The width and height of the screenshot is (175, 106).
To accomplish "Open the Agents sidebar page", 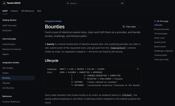I will [6, 54].
